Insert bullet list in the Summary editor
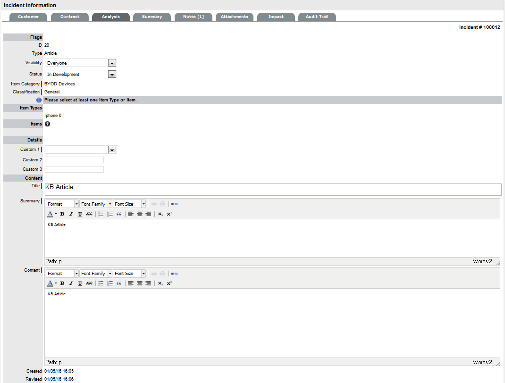 click(x=101, y=214)
